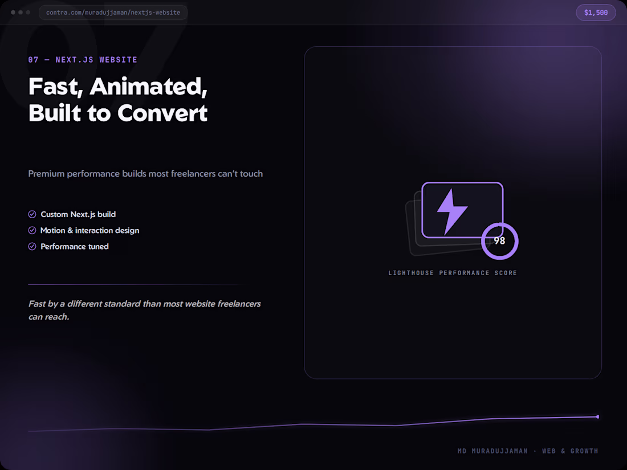
Task: Click the end dot on the trend line
Action: 597,417
